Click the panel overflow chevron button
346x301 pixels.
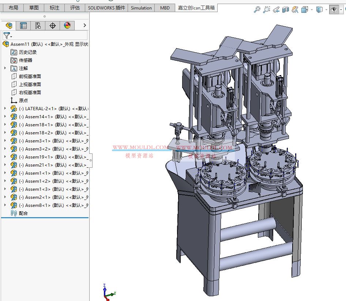tap(84, 25)
